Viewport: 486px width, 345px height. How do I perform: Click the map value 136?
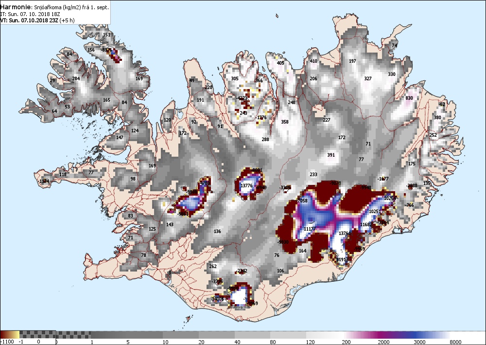218,231
